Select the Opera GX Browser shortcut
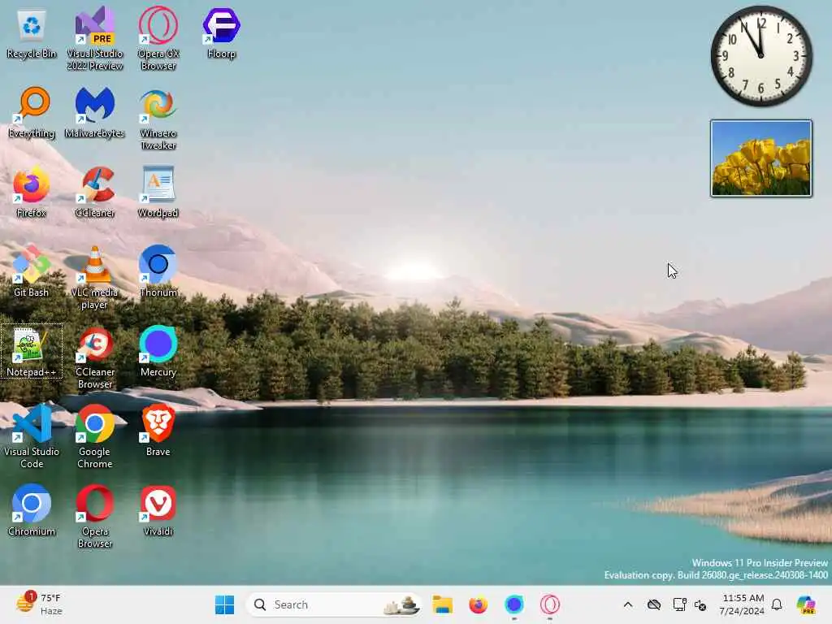This screenshot has height=624, width=832. click(x=158, y=39)
